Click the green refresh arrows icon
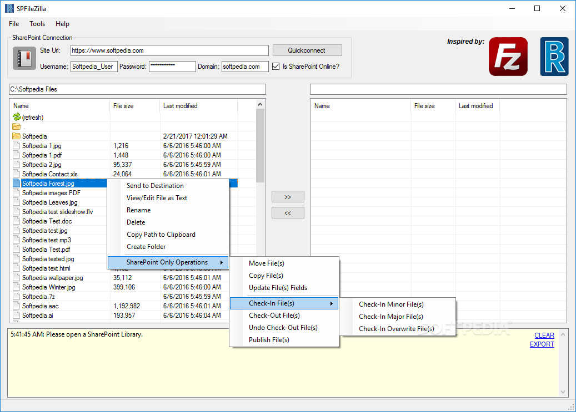The width and height of the screenshot is (576, 412). click(17, 117)
